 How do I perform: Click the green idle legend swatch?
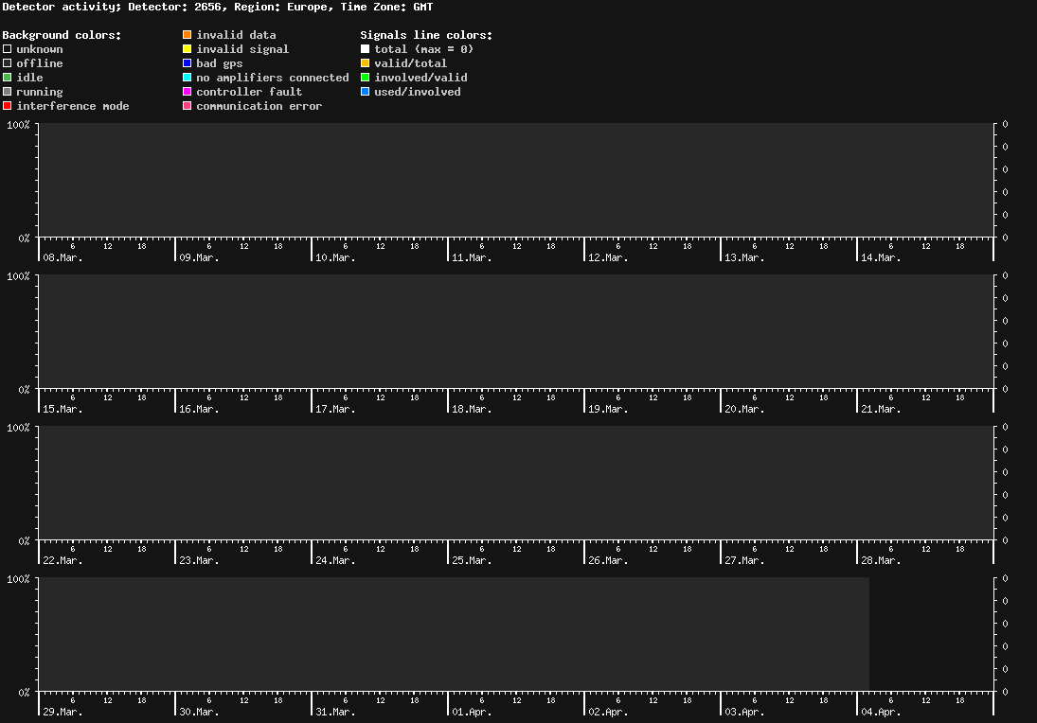8,78
